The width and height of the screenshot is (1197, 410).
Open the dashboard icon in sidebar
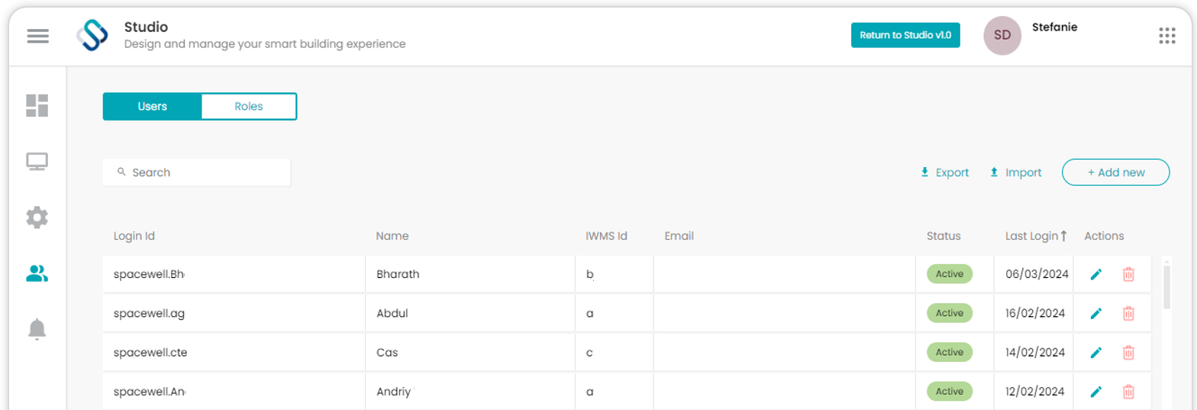pyautogui.click(x=37, y=105)
